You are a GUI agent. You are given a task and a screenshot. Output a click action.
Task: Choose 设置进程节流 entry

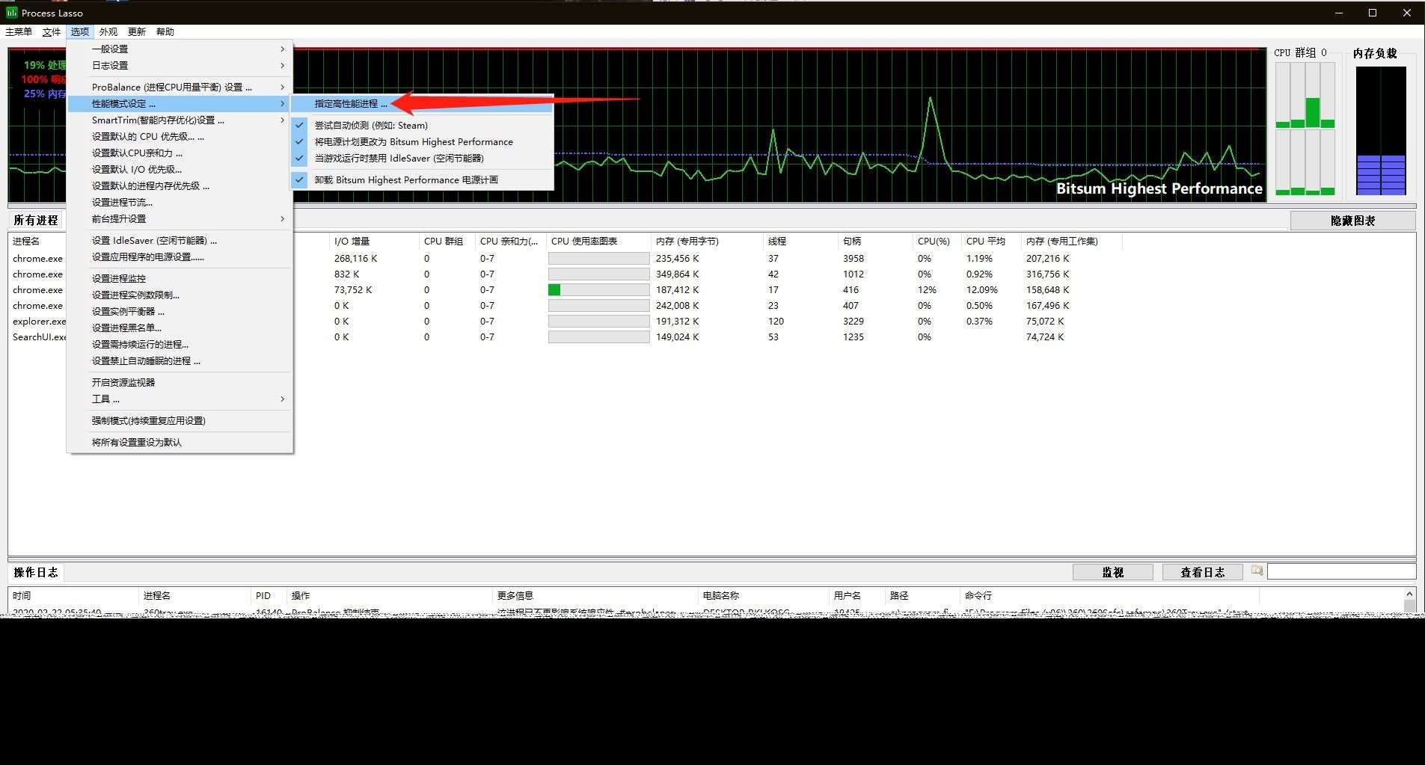pyautogui.click(x=180, y=202)
